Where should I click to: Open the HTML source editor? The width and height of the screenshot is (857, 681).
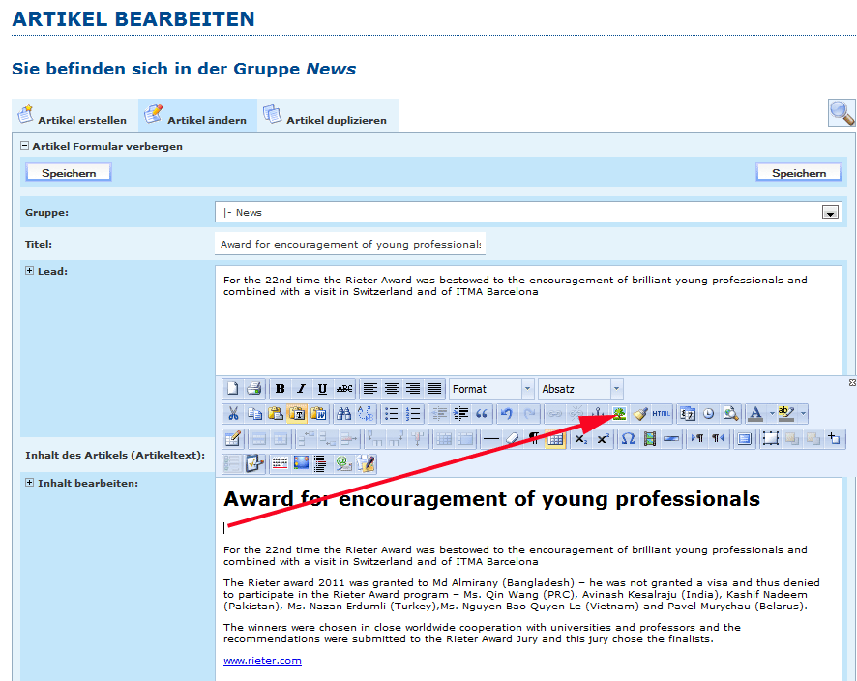click(x=661, y=414)
